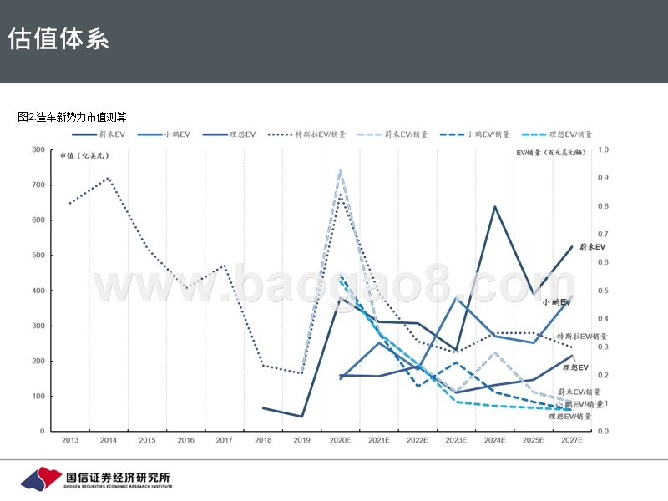Click the 2023E label on the x-axis
Screen dimensions: 668x501
[x=456, y=440]
